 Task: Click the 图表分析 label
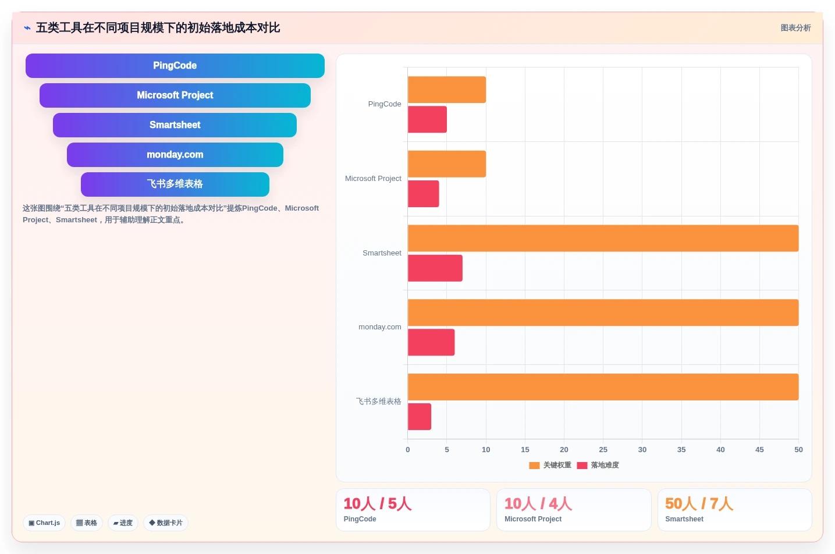tap(795, 28)
